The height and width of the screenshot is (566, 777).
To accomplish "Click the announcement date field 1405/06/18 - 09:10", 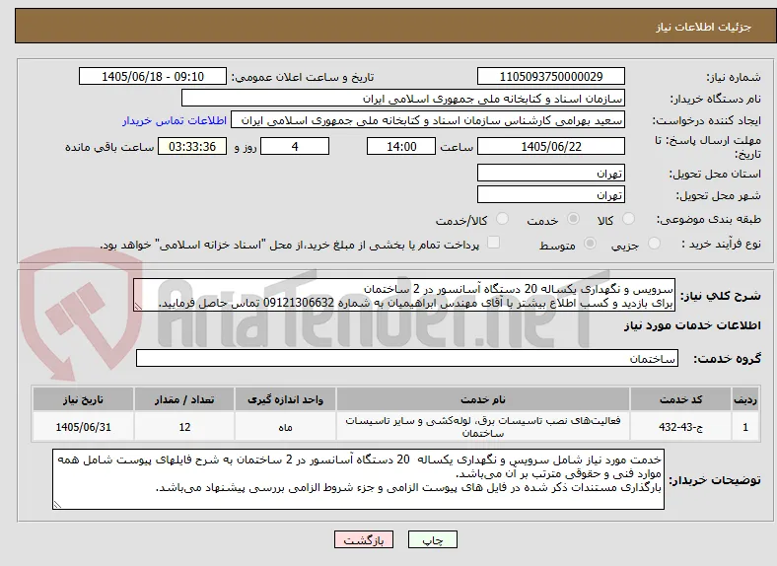I will tap(153, 76).
